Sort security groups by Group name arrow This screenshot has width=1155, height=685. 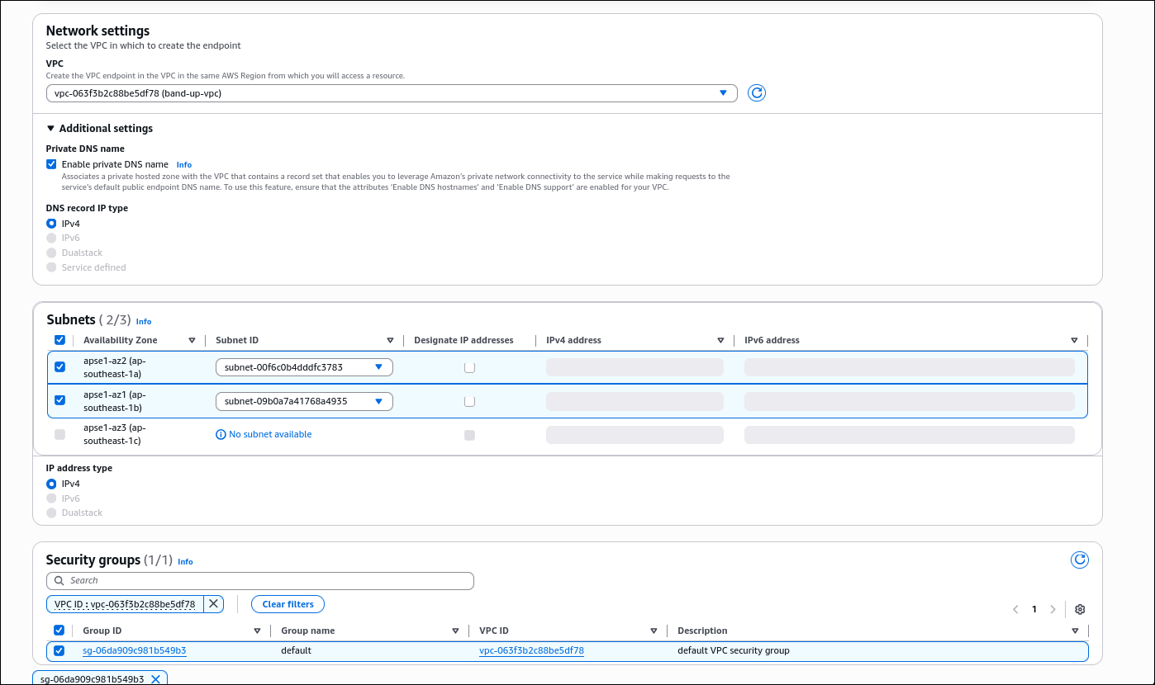(x=455, y=631)
